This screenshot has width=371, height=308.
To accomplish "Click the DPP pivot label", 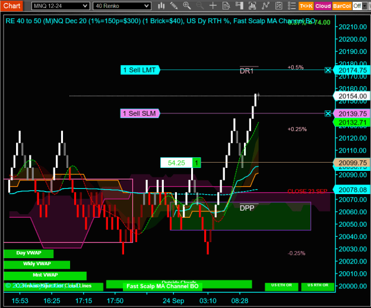I will tap(247, 208).
